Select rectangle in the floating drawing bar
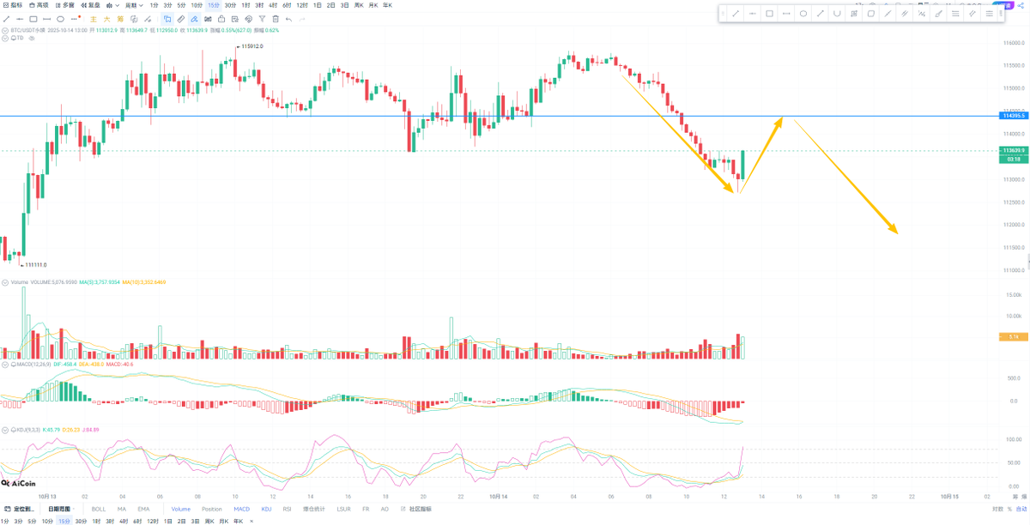 769,13
